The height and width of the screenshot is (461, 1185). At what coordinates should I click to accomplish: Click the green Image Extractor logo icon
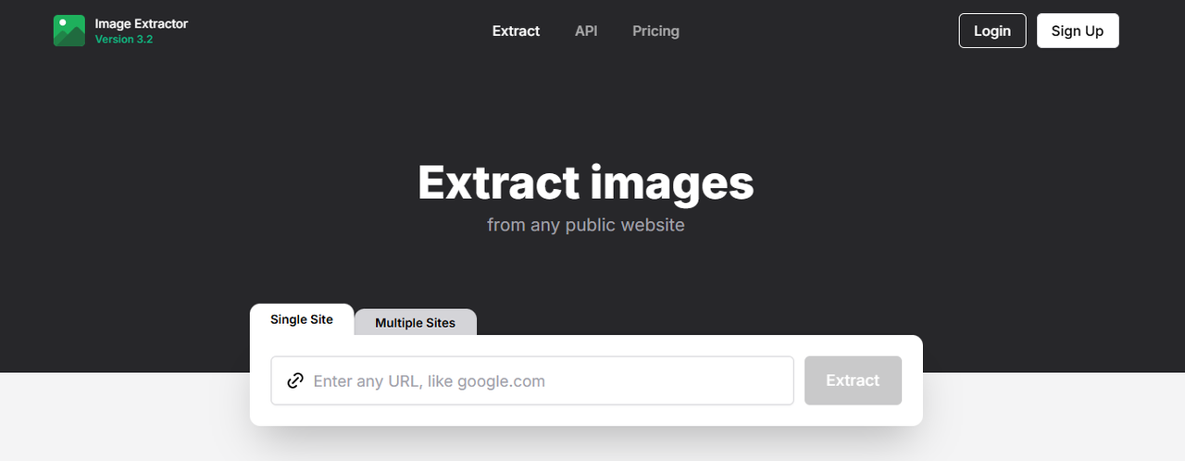[x=69, y=31]
